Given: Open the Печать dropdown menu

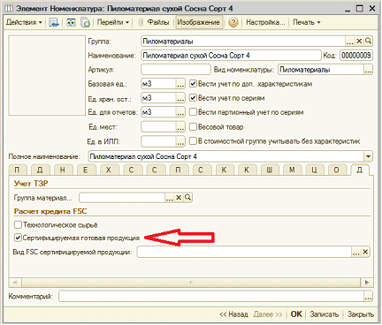Looking at the screenshot, I should point(306,22).
